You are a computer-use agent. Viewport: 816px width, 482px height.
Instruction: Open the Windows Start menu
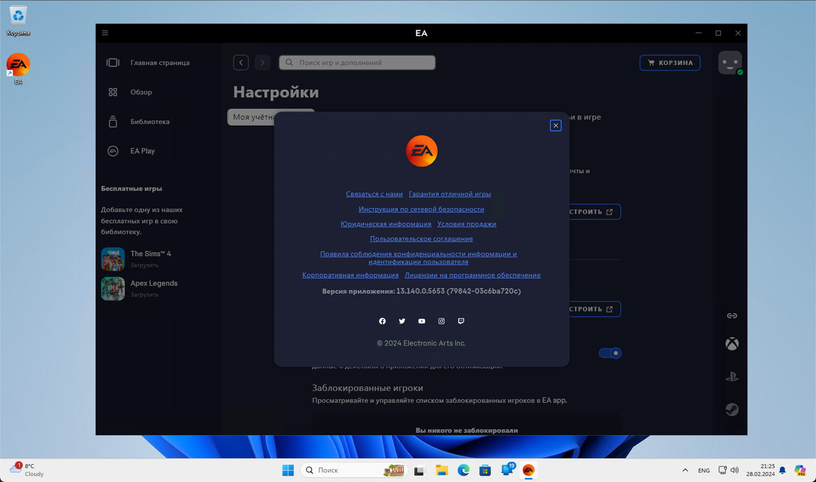click(x=288, y=470)
